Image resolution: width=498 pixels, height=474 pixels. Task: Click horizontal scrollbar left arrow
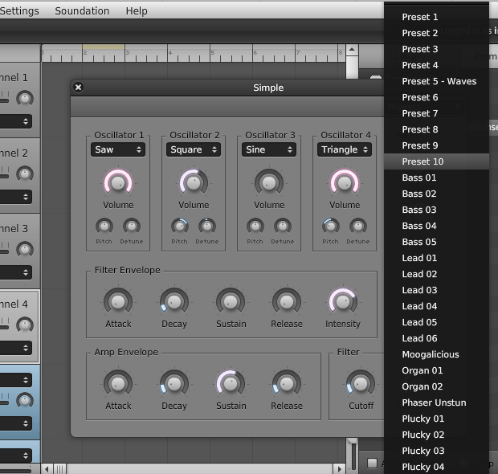(47, 469)
